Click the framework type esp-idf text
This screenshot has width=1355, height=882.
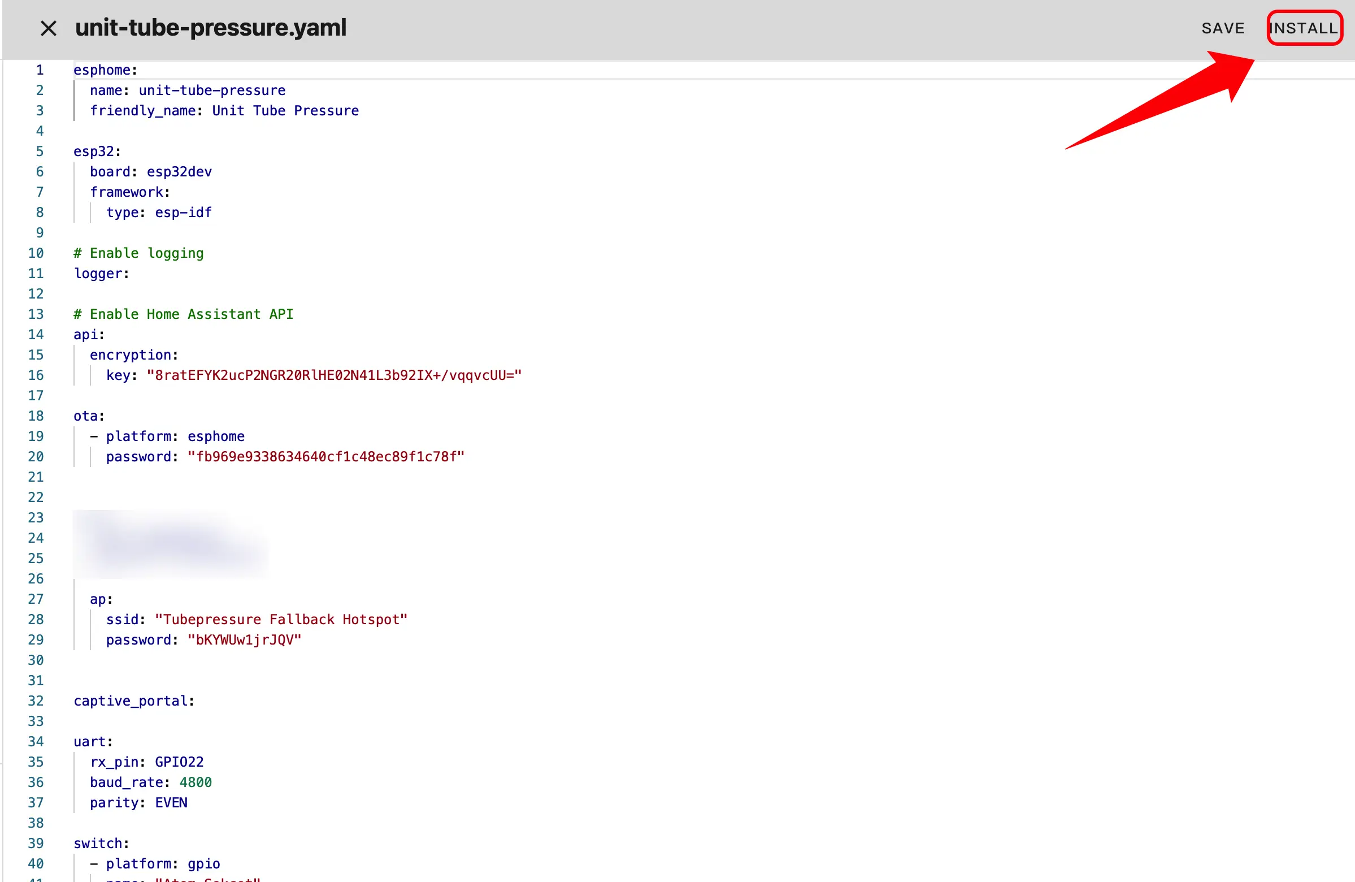click(183, 213)
